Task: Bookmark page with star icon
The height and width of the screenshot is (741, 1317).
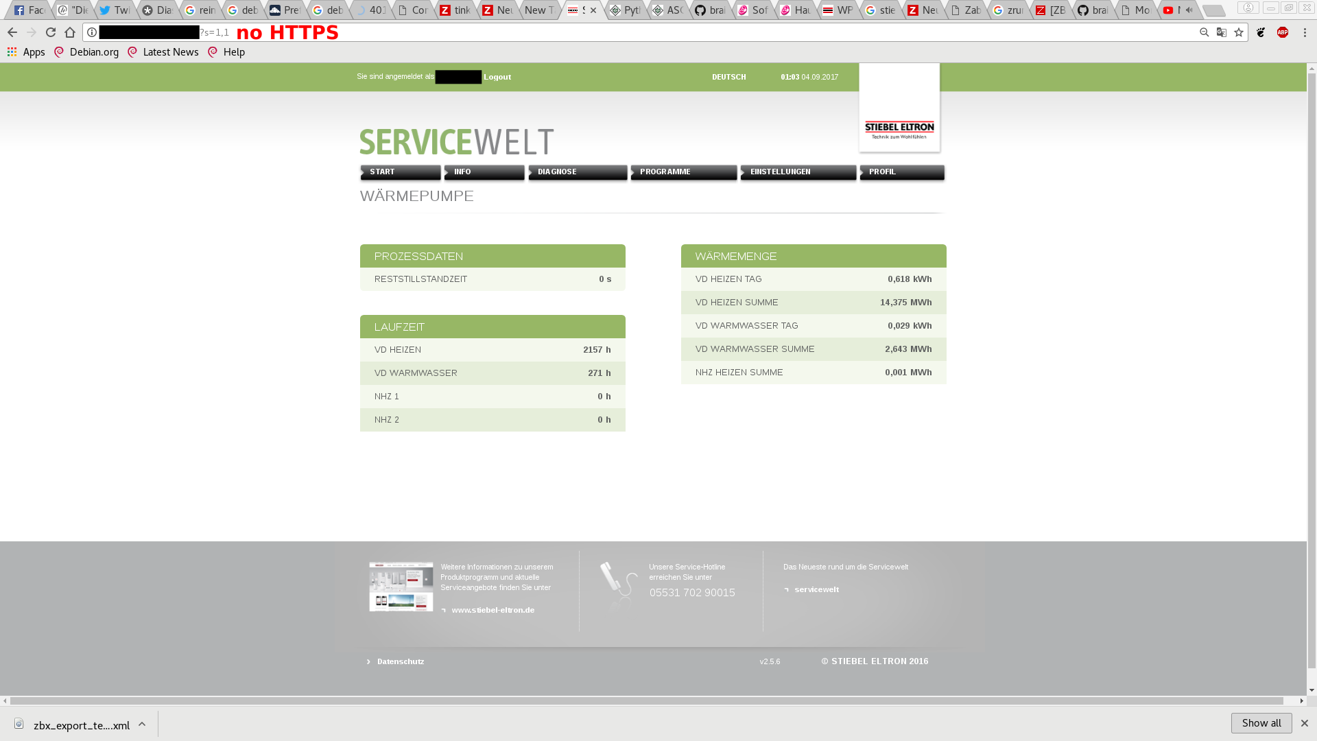Action: tap(1239, 32)
